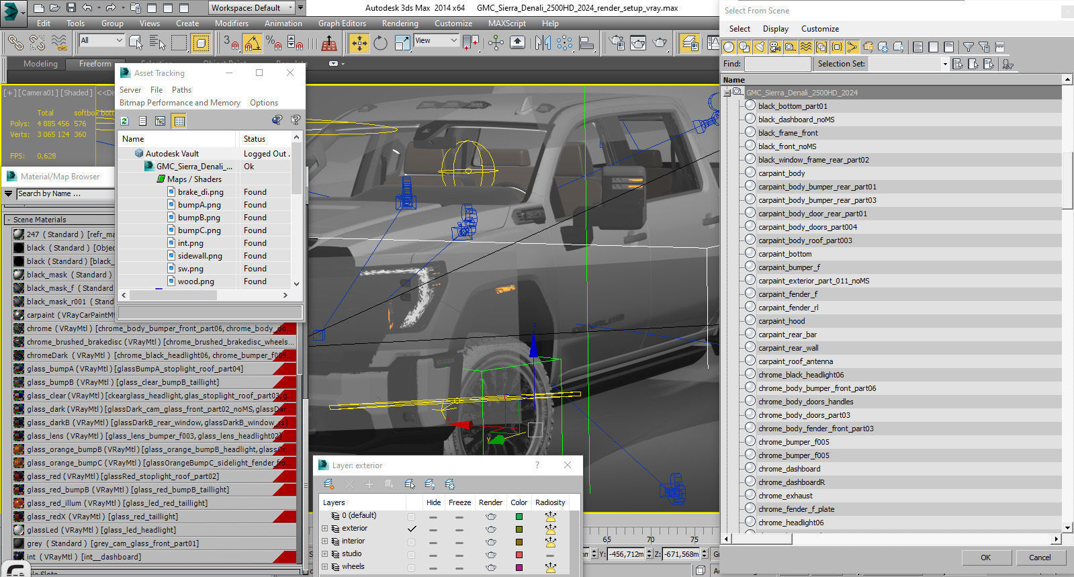Image resolution: width=1074 pixels, height=577 pixels.
Task: Click Refresh in Asset Tracking toolbar
Action: (x=125, y=121)
